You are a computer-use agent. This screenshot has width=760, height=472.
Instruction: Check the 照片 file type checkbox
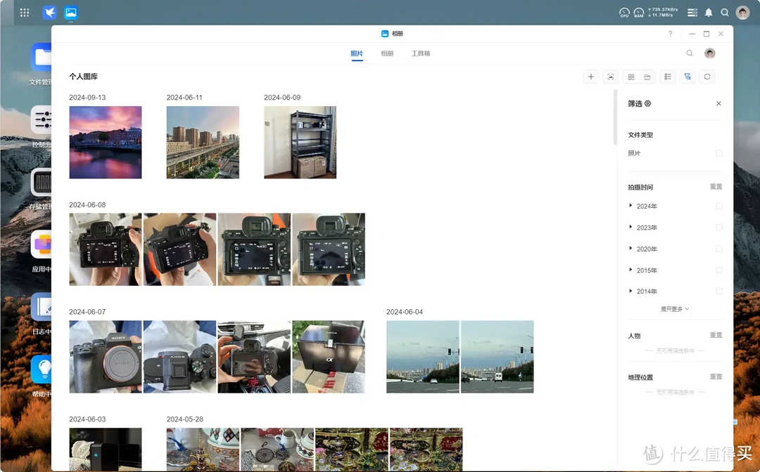pyautogui.click(x=718, y=153)
